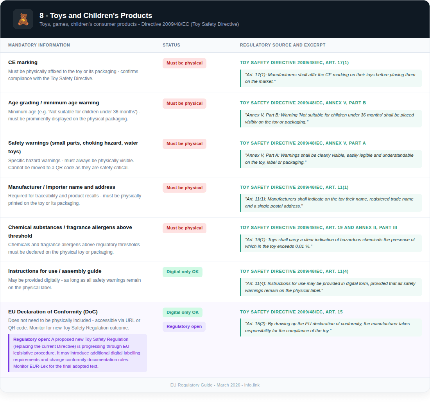This screenshot has height=408, width=430.
Task: Click 'Must be physical' badge for Age grading
Action: pos(185,104)
